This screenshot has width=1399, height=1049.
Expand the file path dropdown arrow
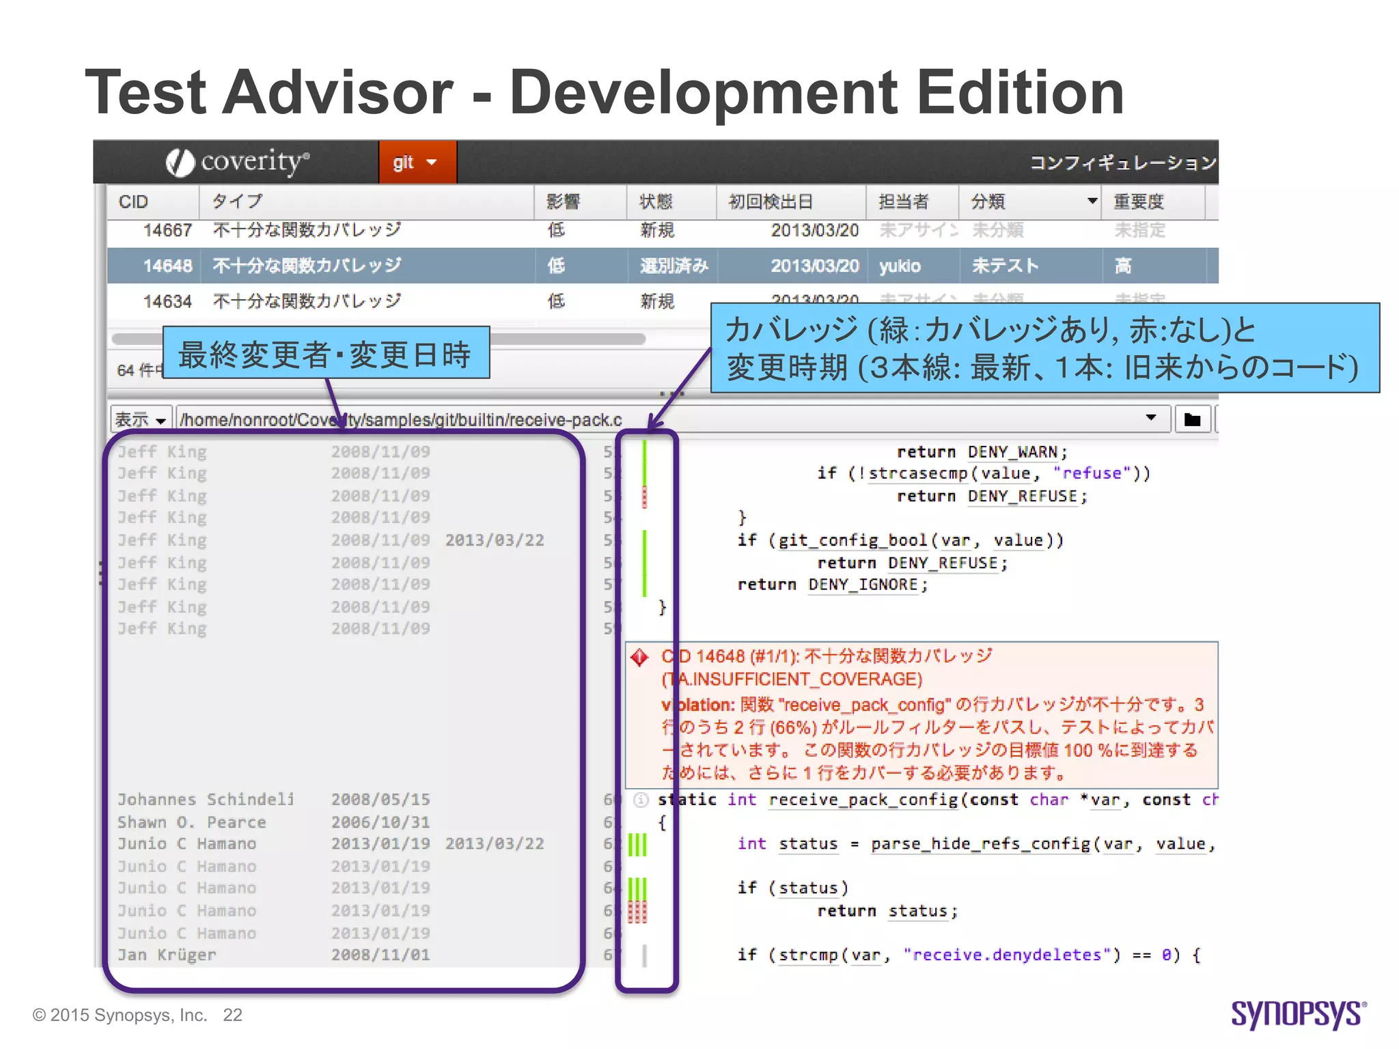(1151, 418)
